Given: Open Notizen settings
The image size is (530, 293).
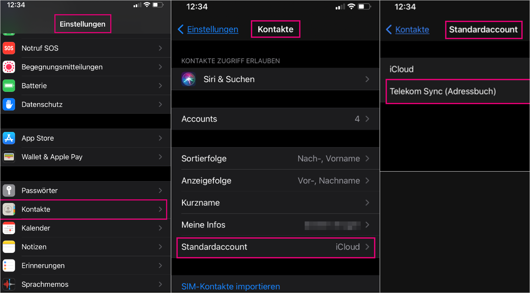Looking at the screenshot, I should point(85,247).
